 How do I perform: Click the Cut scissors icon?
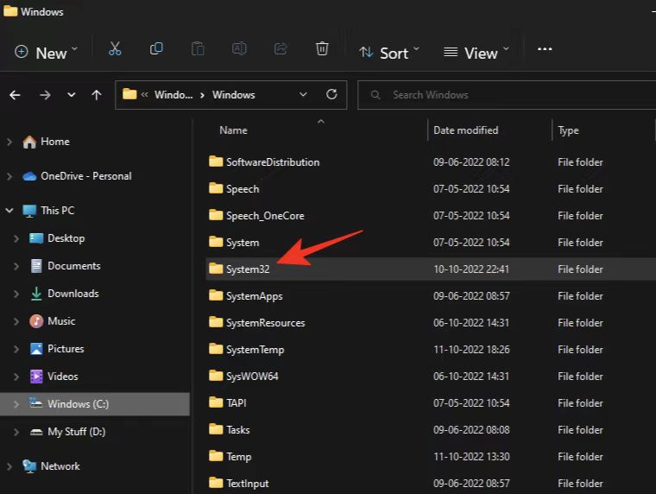(x=115, y=49)
